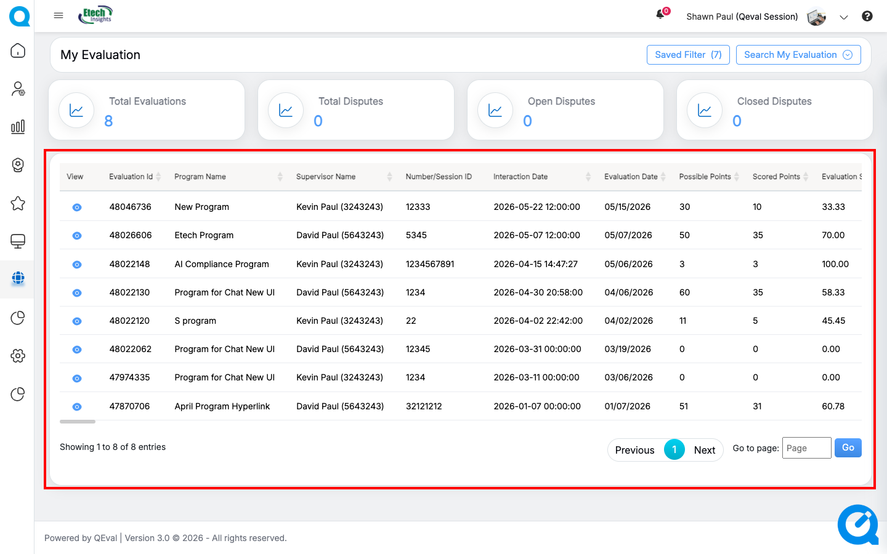Open the user management sidebar icon
887x554 pixels.
click(x=18, y=89)
